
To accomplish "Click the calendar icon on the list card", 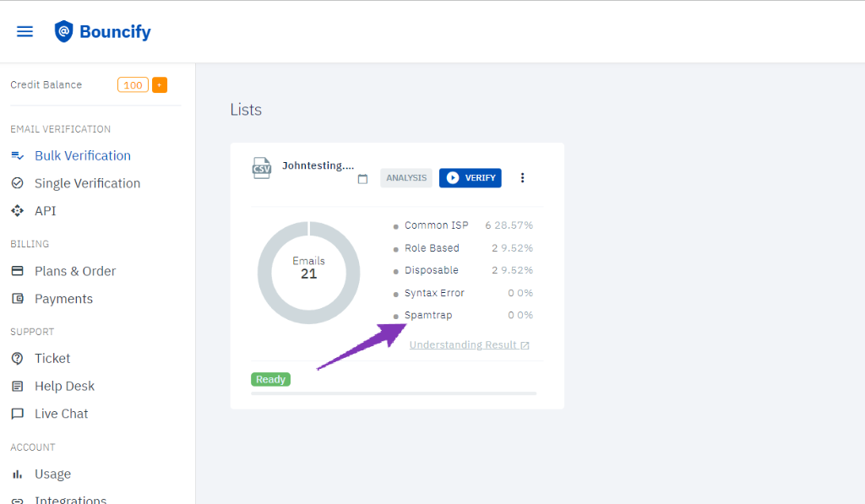I will tap(362, 179).
